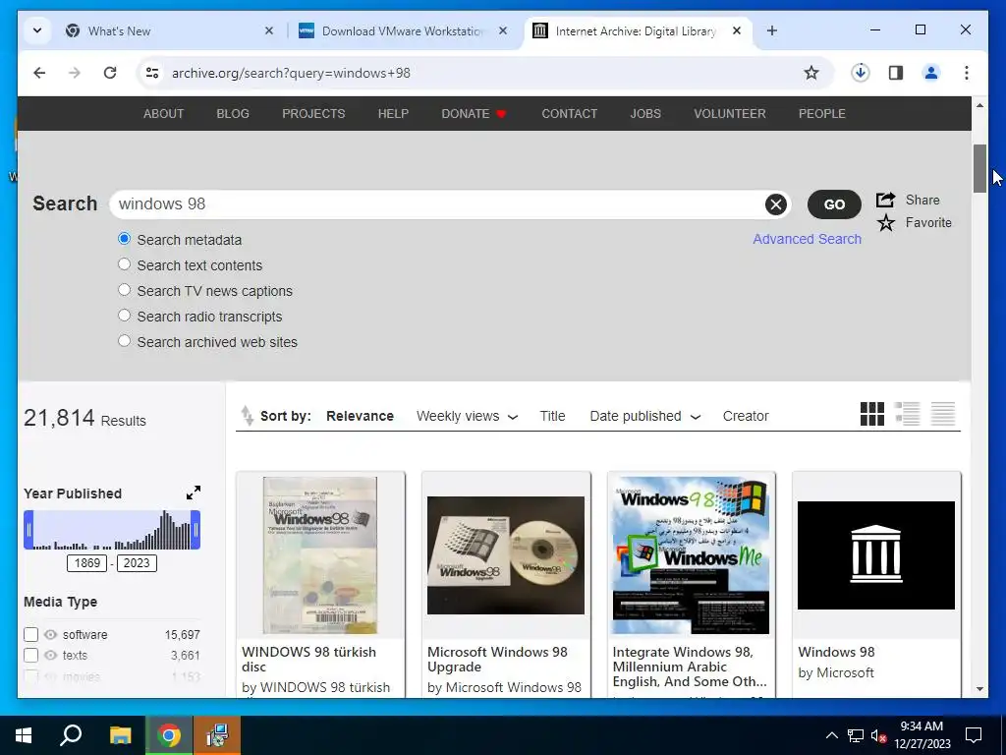Switch to extended list view
1006x755 pixels.
tap(907, 414)
